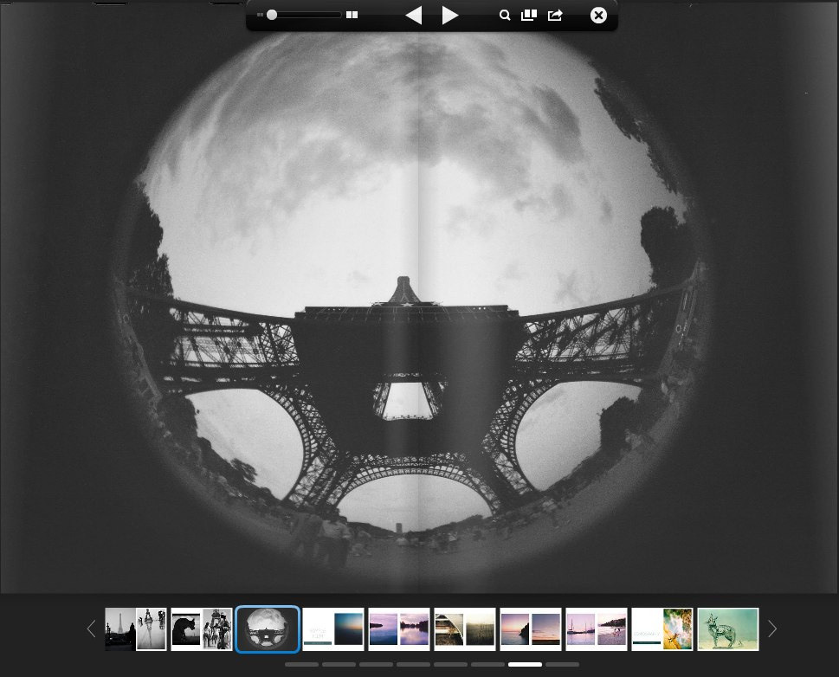Select the first Eiffel Tower and statue thumbnail
The width and height of the screenshot is (839, 677).
[x=136, y=629]
